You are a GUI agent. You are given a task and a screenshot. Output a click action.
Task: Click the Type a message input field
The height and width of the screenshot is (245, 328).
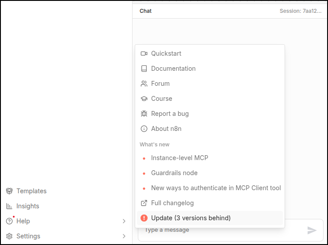tap(222, 231)
